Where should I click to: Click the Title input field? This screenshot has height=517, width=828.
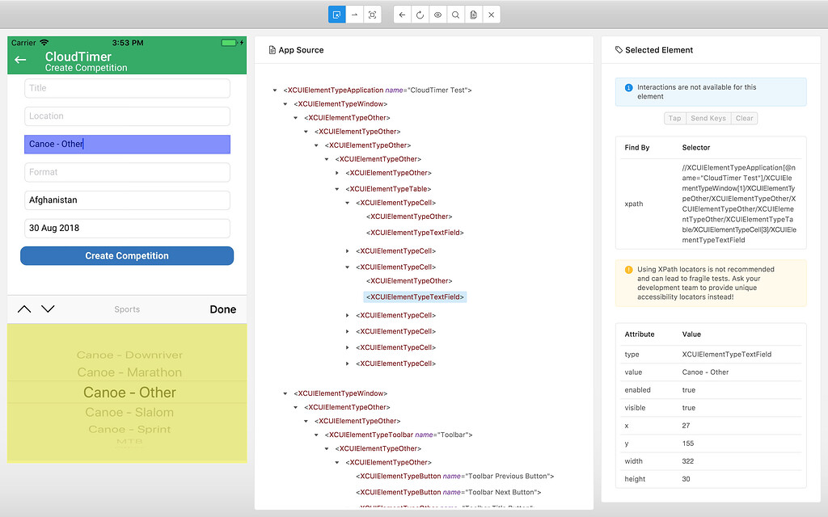click(x=127, y=88)
